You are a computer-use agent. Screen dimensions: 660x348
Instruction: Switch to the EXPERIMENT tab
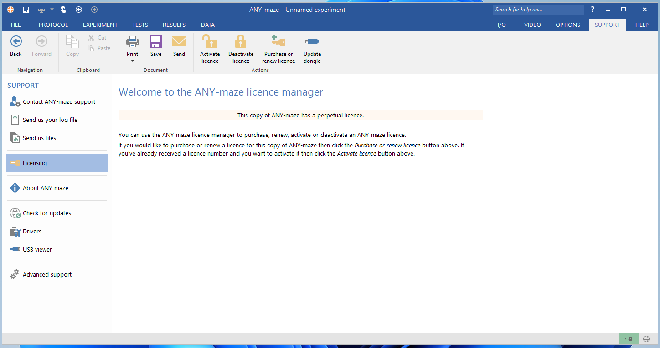coord(100,25)
